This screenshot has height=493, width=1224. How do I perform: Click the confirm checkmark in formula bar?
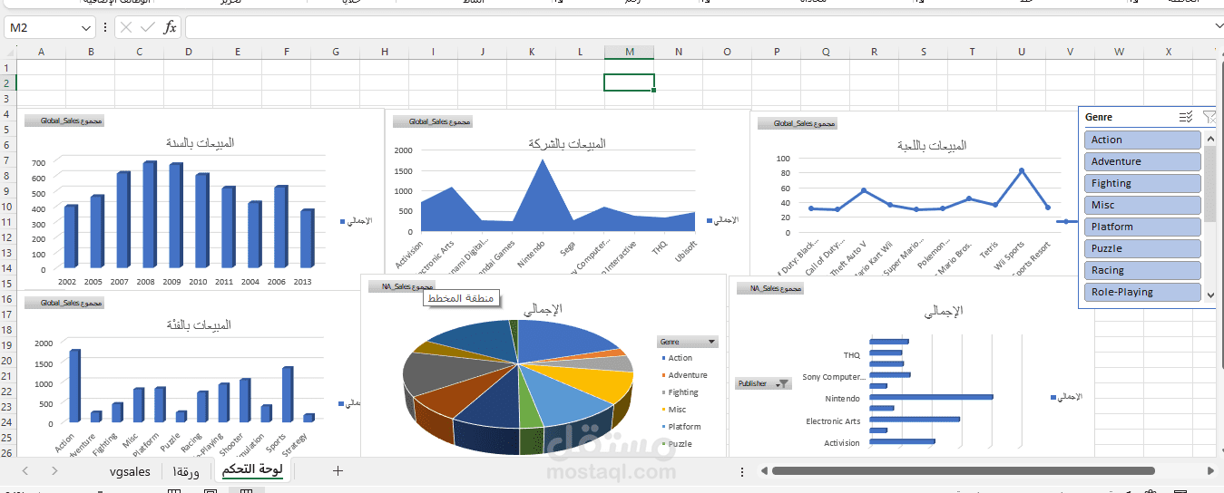coord(148,27)
